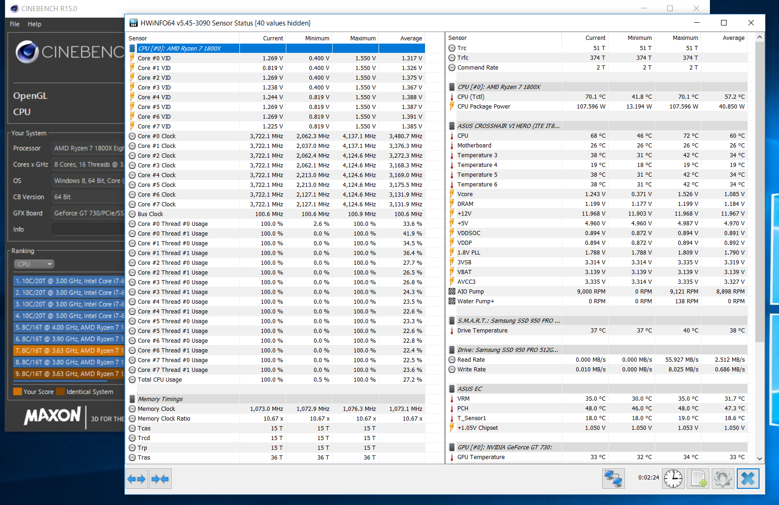Select the Core #7 Clock sensor row
Screen dimensions: 779x505
click(277, 204)
